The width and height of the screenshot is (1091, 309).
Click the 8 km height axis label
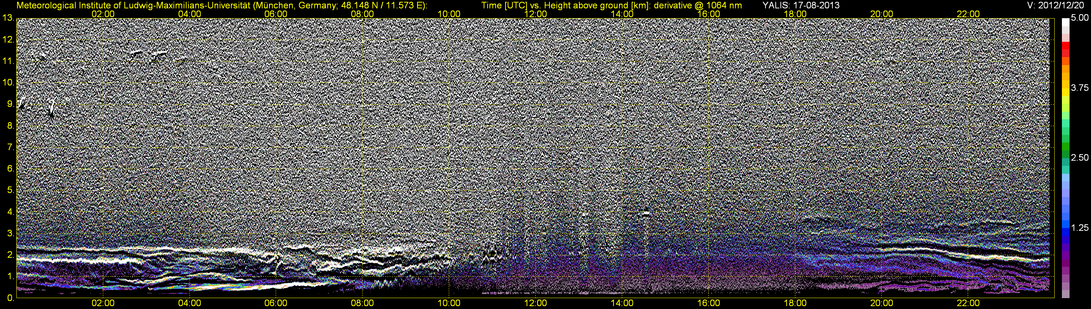10,126
